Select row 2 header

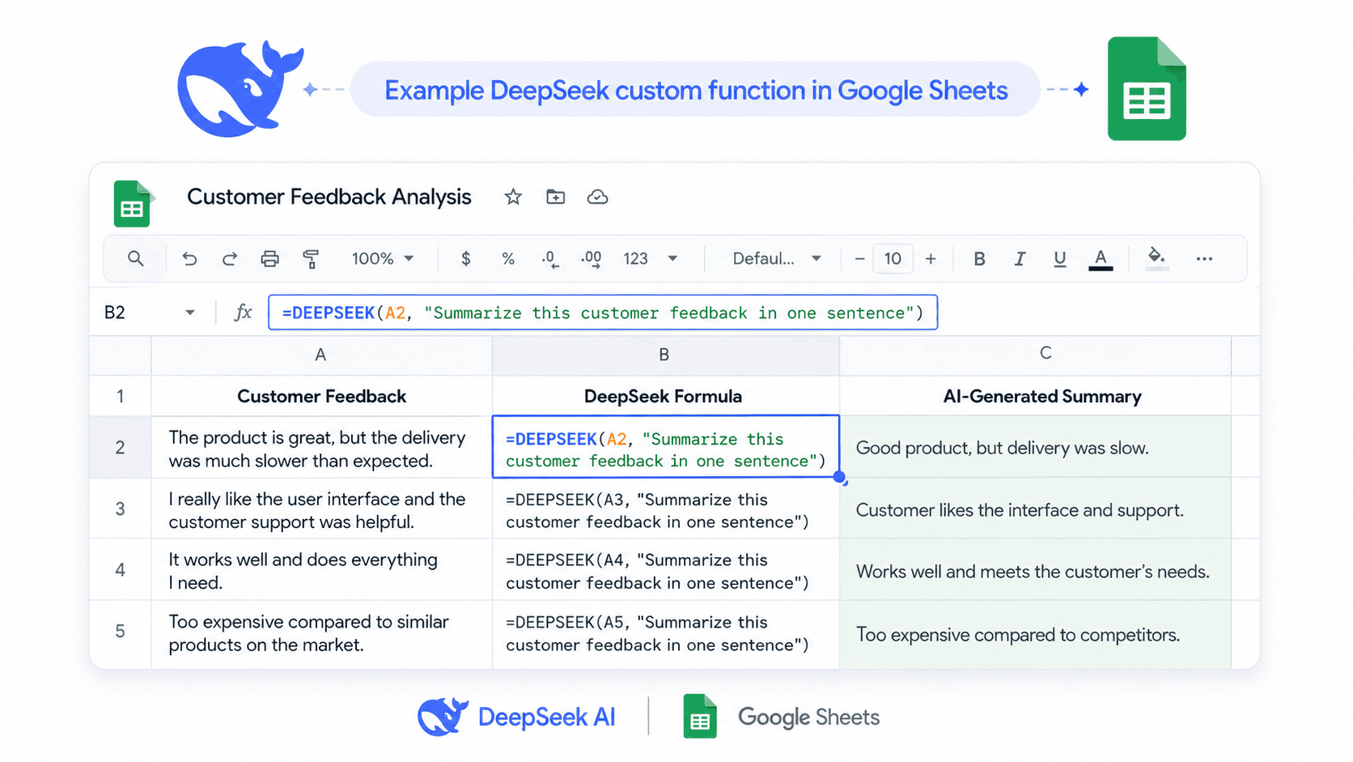[x=120, y=447]
